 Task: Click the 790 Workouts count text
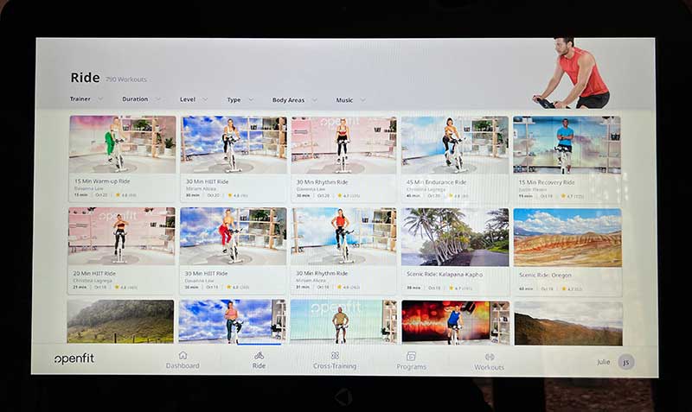(x=126, y=79)
